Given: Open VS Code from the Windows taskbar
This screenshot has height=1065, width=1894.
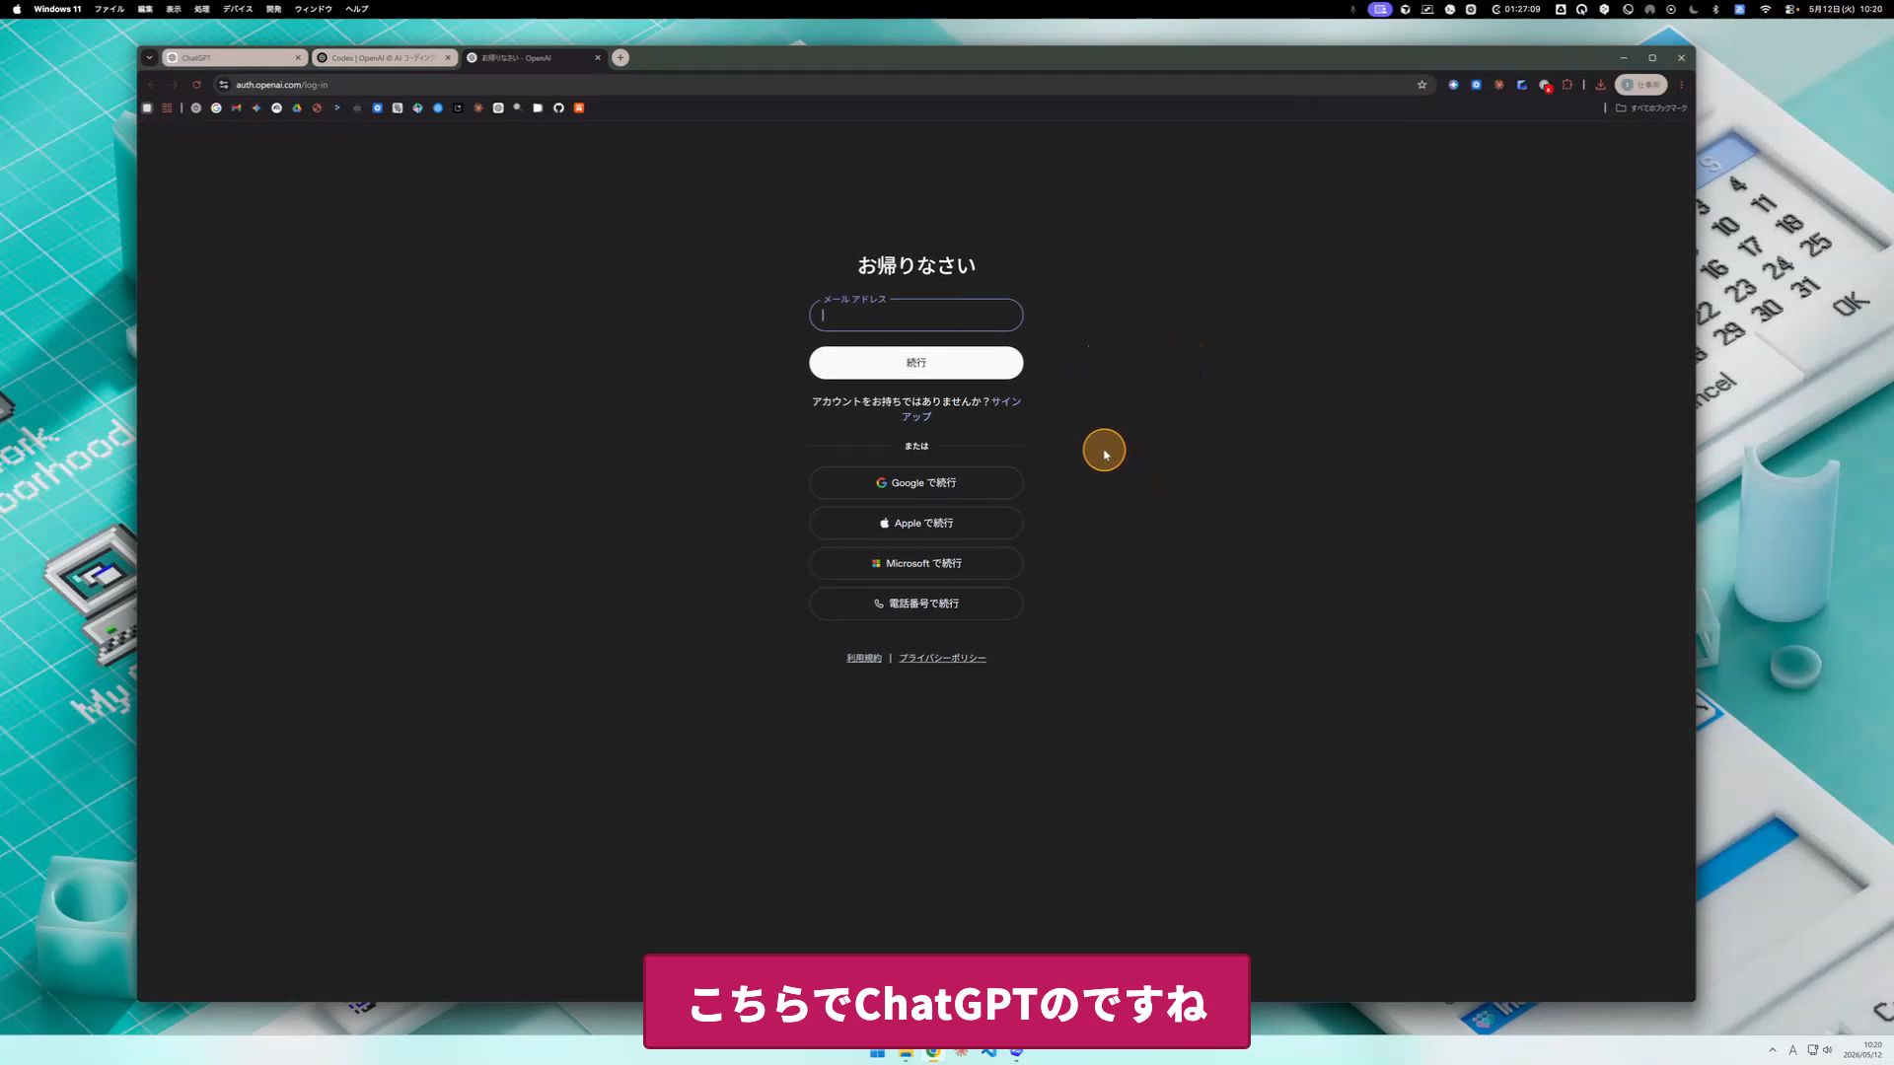Looking at the screenshot, I should (x=988, y=1052).
